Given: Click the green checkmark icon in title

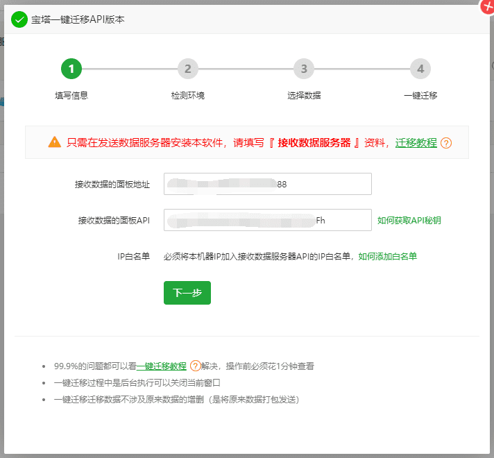Looking at the screenshot, I should pyautogui.click(x=19, y=19).
